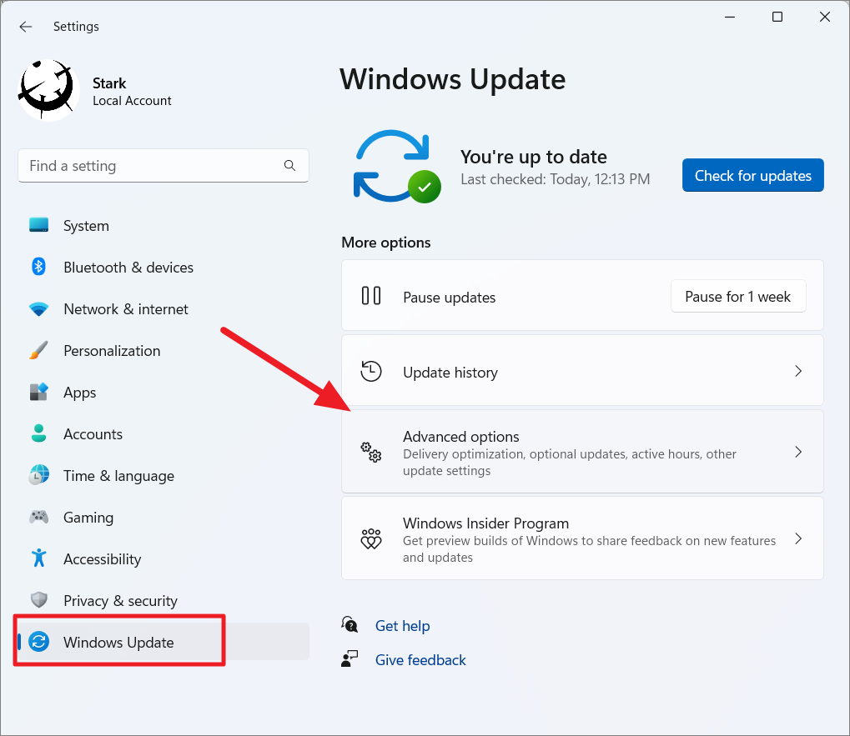Click the Get help link
850x736 pixels.
[402, 625]
